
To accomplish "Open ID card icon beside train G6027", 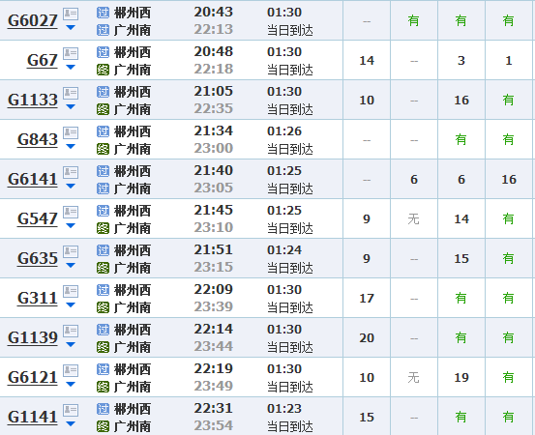I will (71, 14).
